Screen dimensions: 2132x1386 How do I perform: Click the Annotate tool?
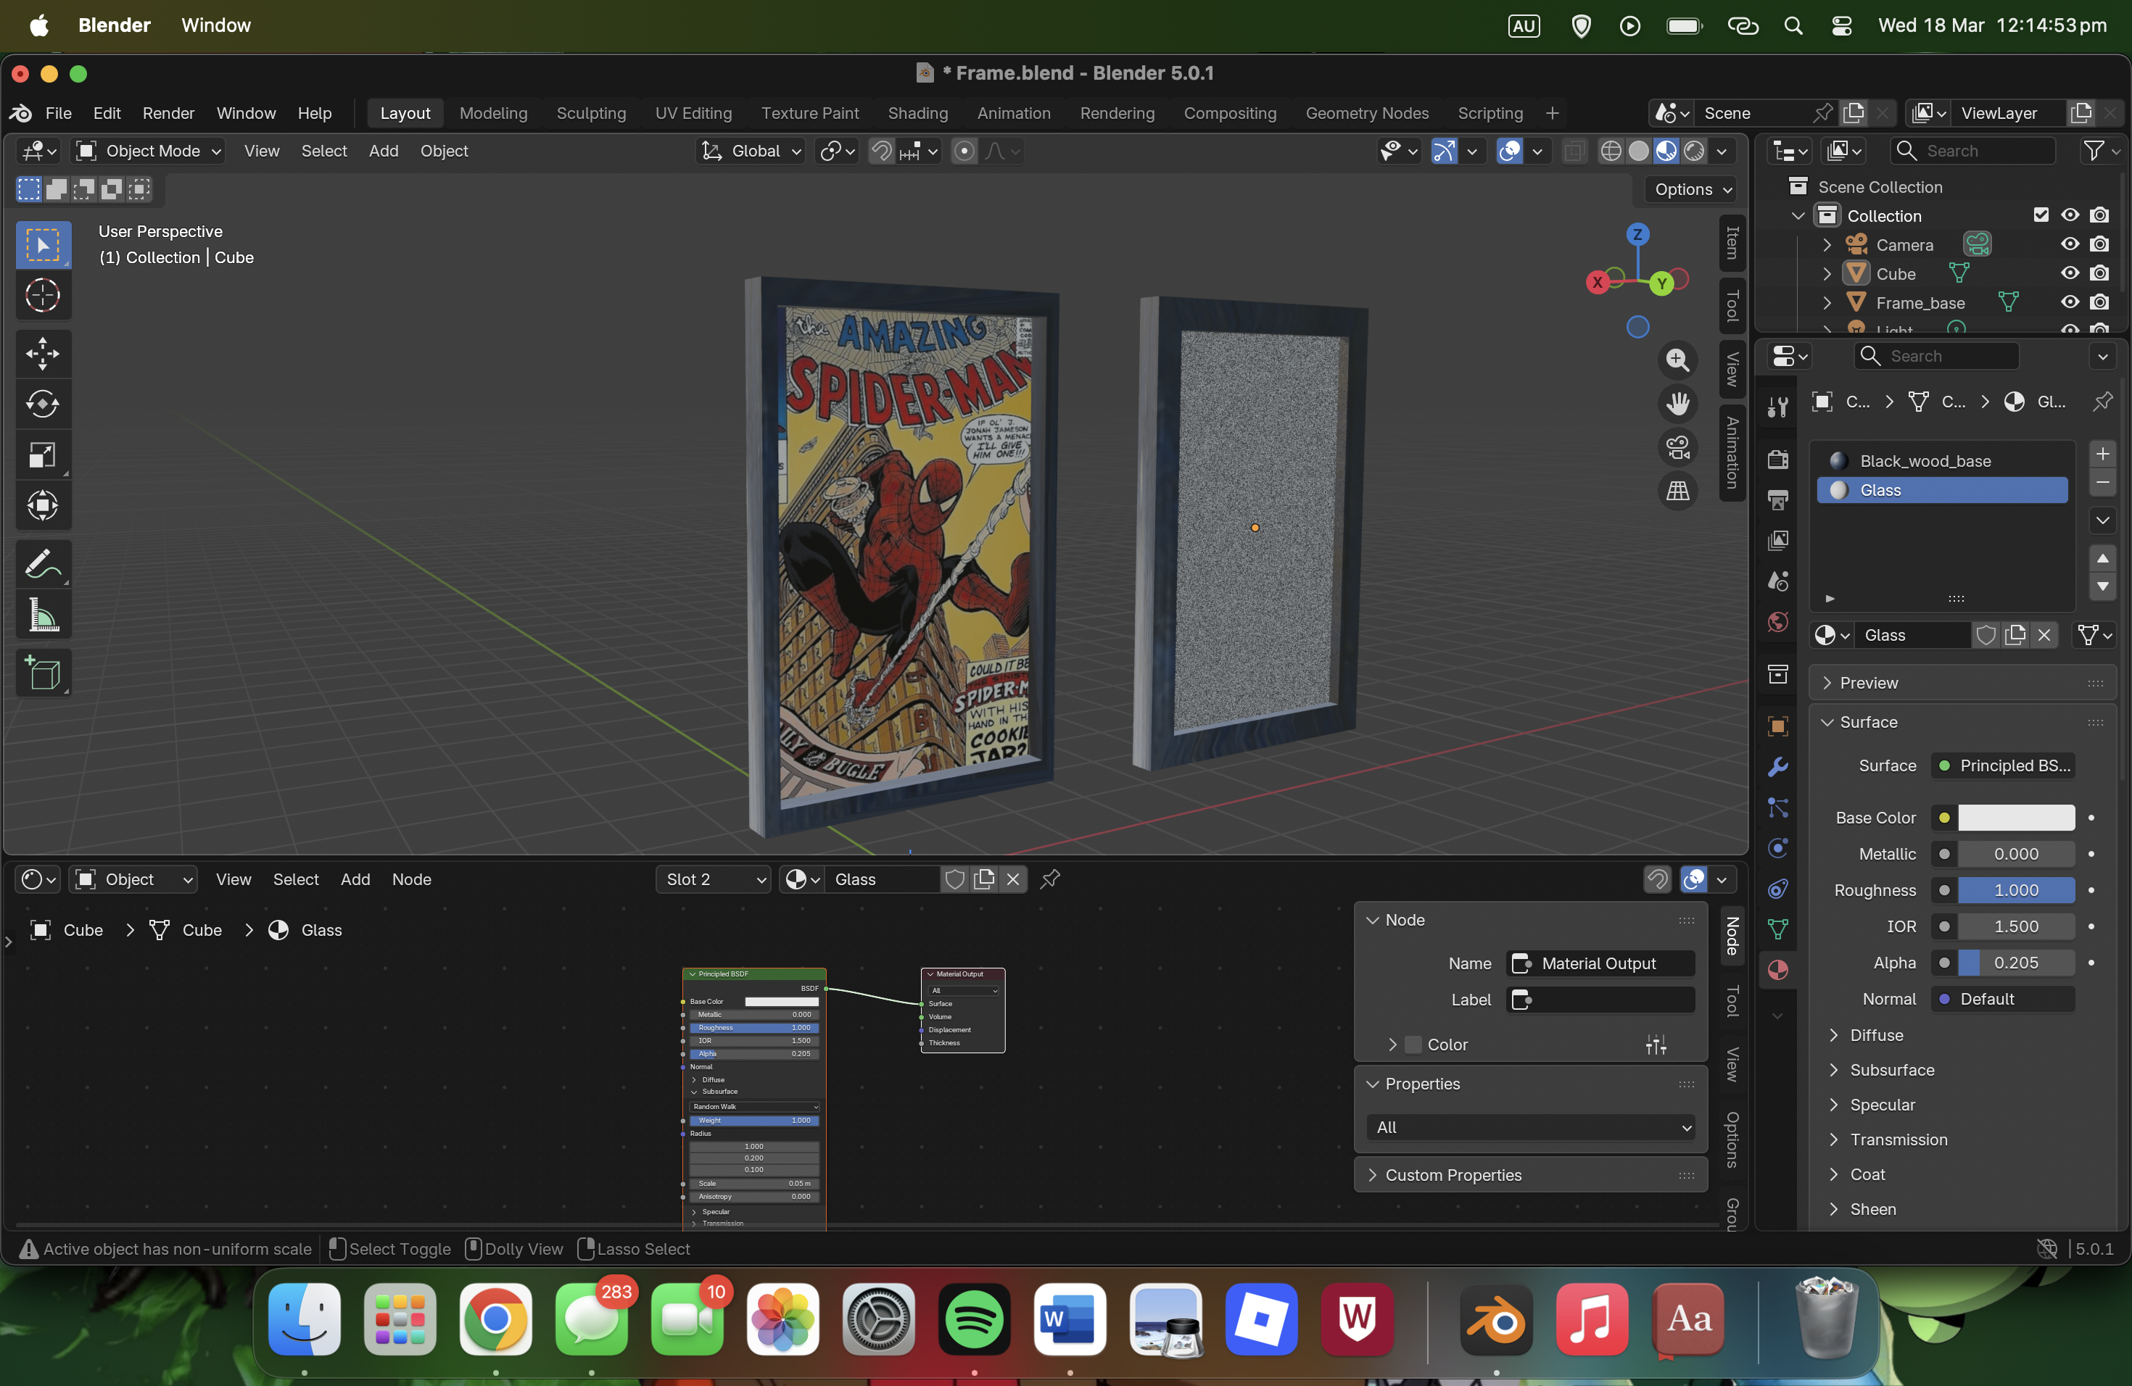tap(42, 564)
